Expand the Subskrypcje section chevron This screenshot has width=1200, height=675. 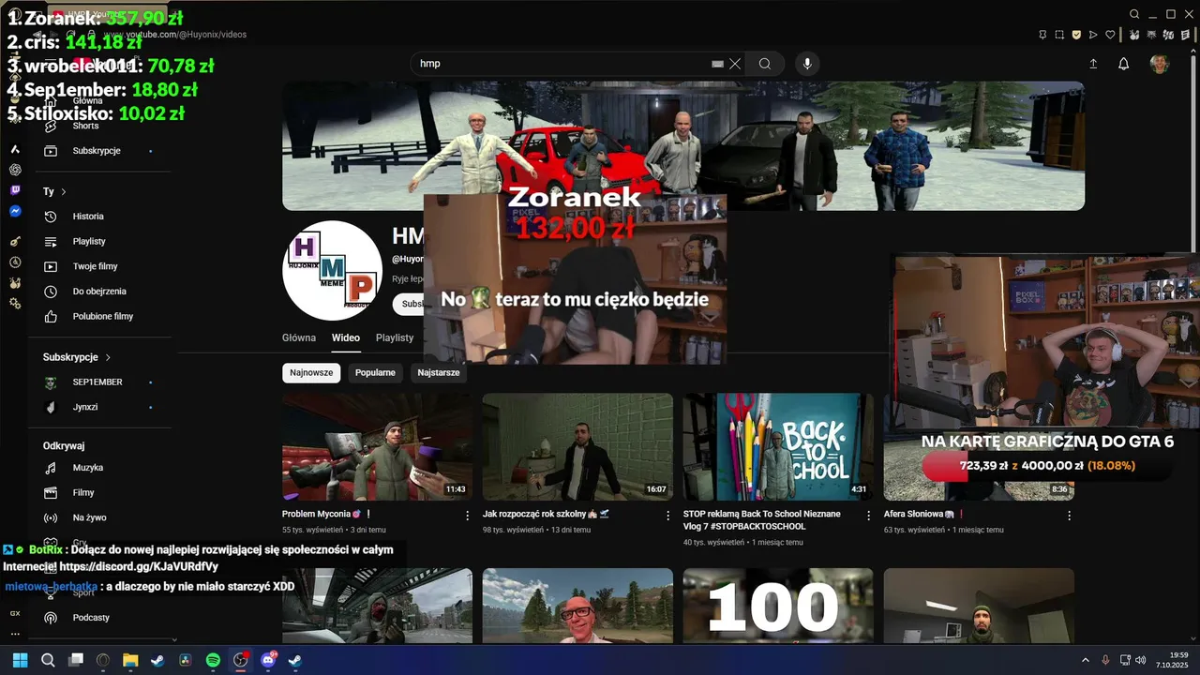(108, 357)
